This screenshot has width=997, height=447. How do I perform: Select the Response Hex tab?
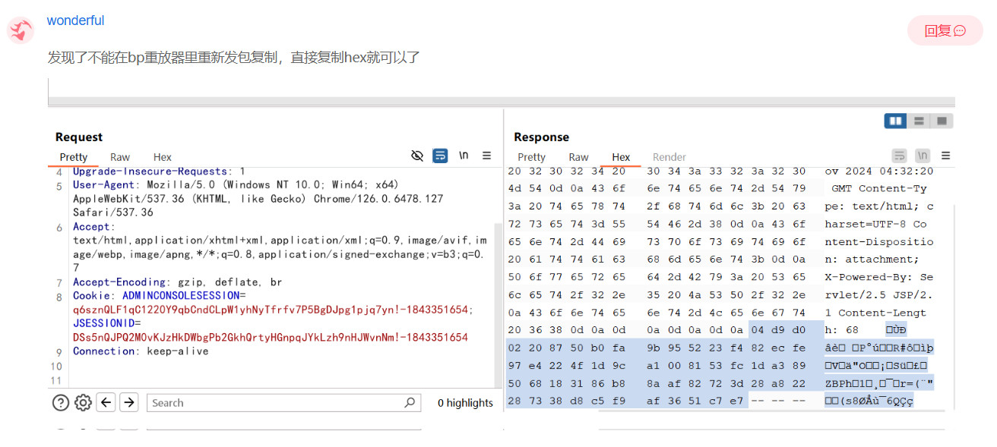621,157
